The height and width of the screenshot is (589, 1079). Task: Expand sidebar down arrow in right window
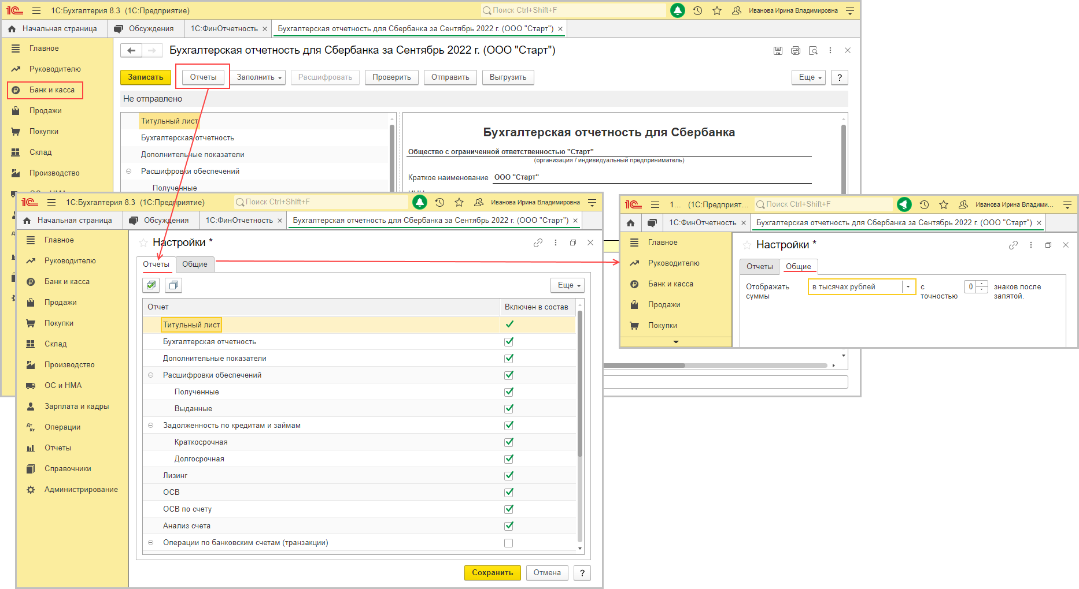pyautogui.click(x=676, y=342)
